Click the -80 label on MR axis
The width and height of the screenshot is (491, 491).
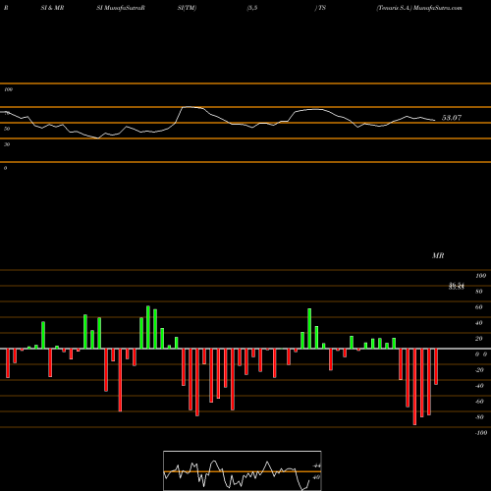point(479,417)
